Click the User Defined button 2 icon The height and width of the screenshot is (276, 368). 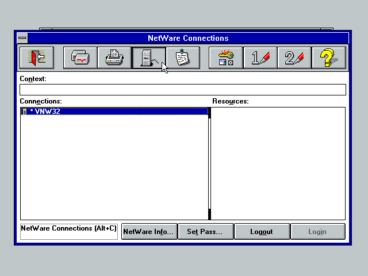[x=294, y=57]
